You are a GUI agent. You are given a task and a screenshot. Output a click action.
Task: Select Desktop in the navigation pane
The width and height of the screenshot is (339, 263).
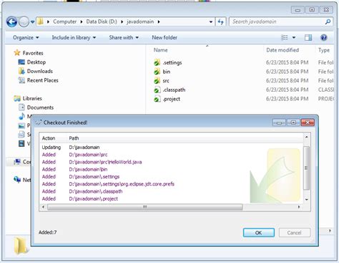pyautogui.click(x=36, y=62)
